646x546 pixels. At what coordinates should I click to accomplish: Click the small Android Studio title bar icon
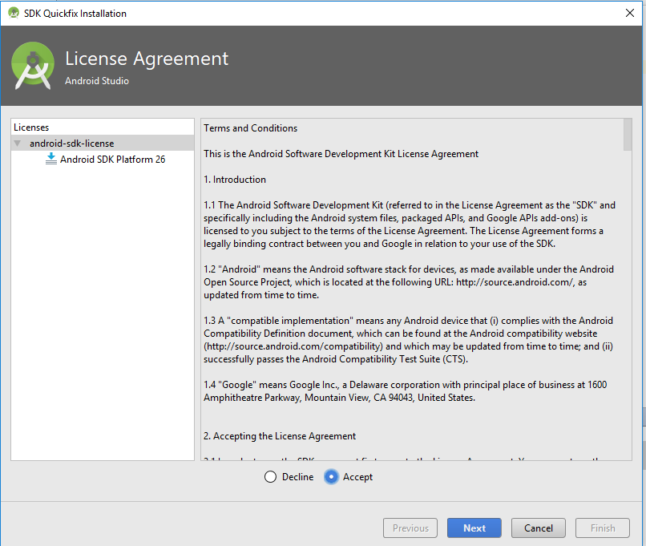pyautogui.click(x=14, y=13)
